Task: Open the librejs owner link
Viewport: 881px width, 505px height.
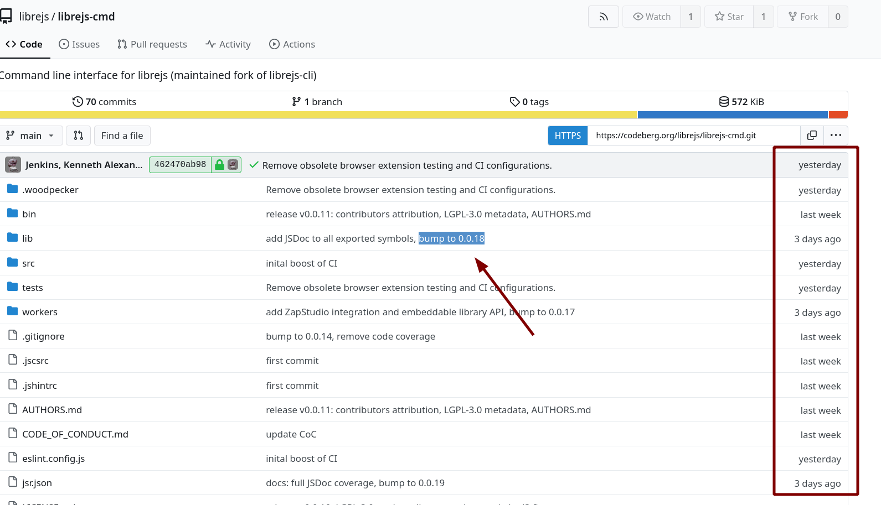Action: (34, 17)
